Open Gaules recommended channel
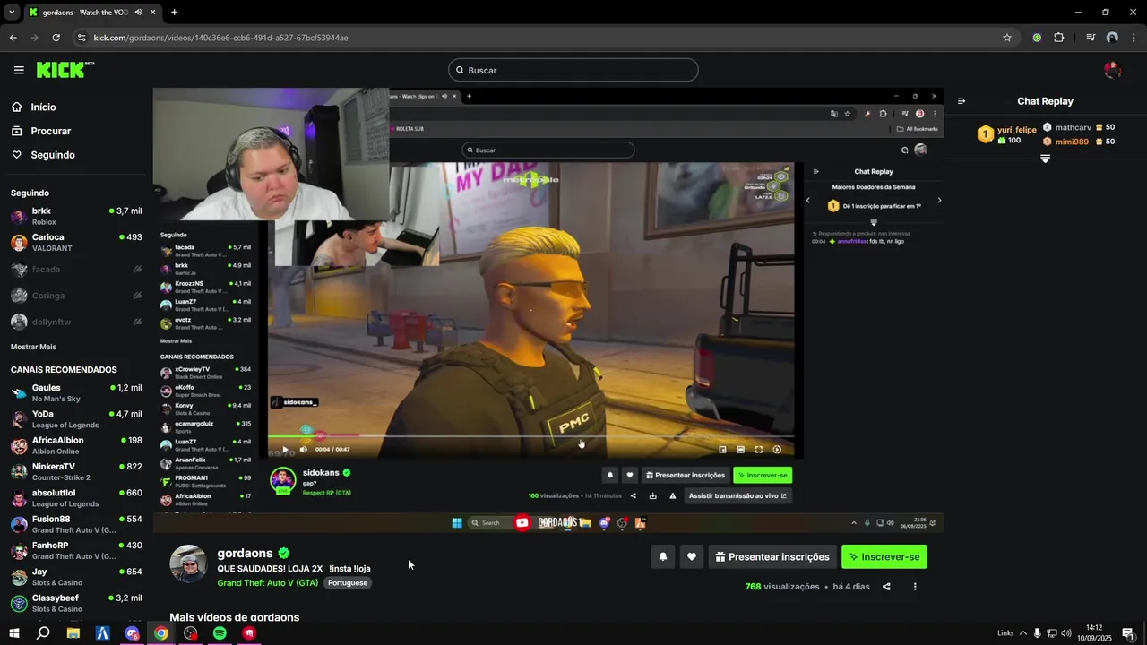1147x645 pixels. click(x=76, y=393)
